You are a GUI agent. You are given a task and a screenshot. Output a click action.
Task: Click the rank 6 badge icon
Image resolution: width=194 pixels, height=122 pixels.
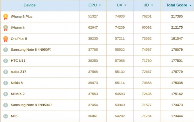tap(5, 72)
